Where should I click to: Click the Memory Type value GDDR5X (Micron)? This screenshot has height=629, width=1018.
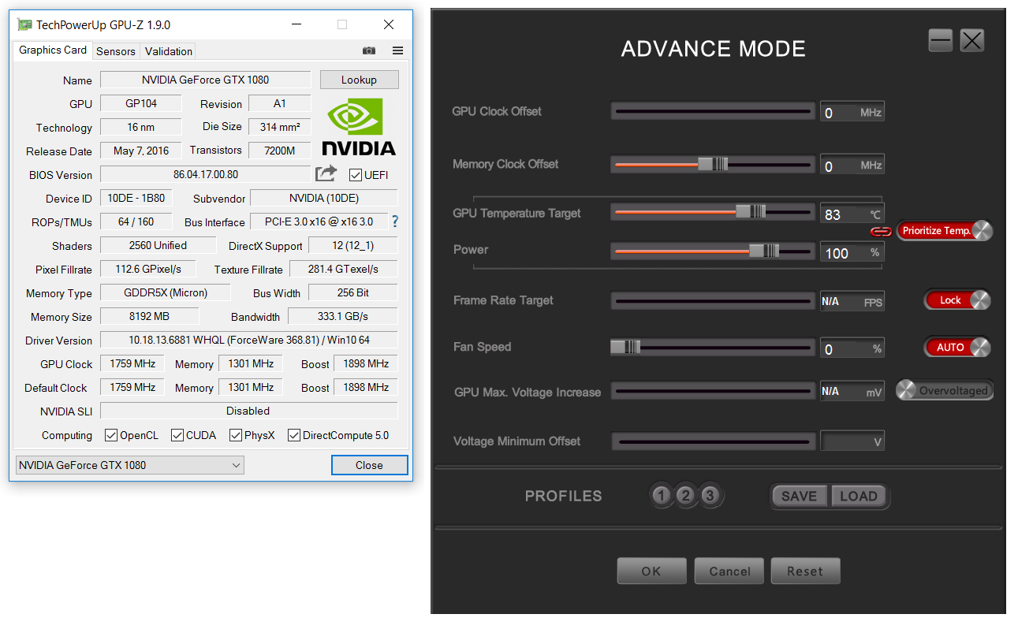click(166, 292)
